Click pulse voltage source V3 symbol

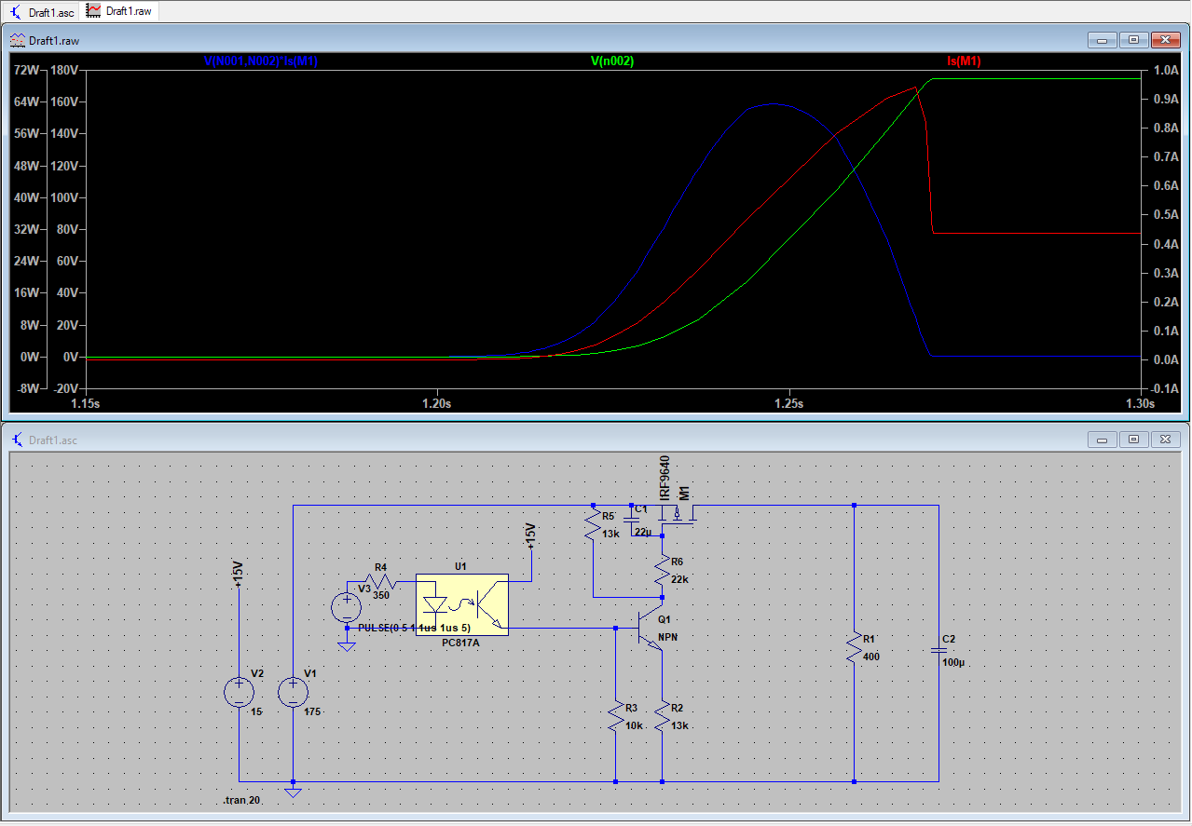point(347,608)
